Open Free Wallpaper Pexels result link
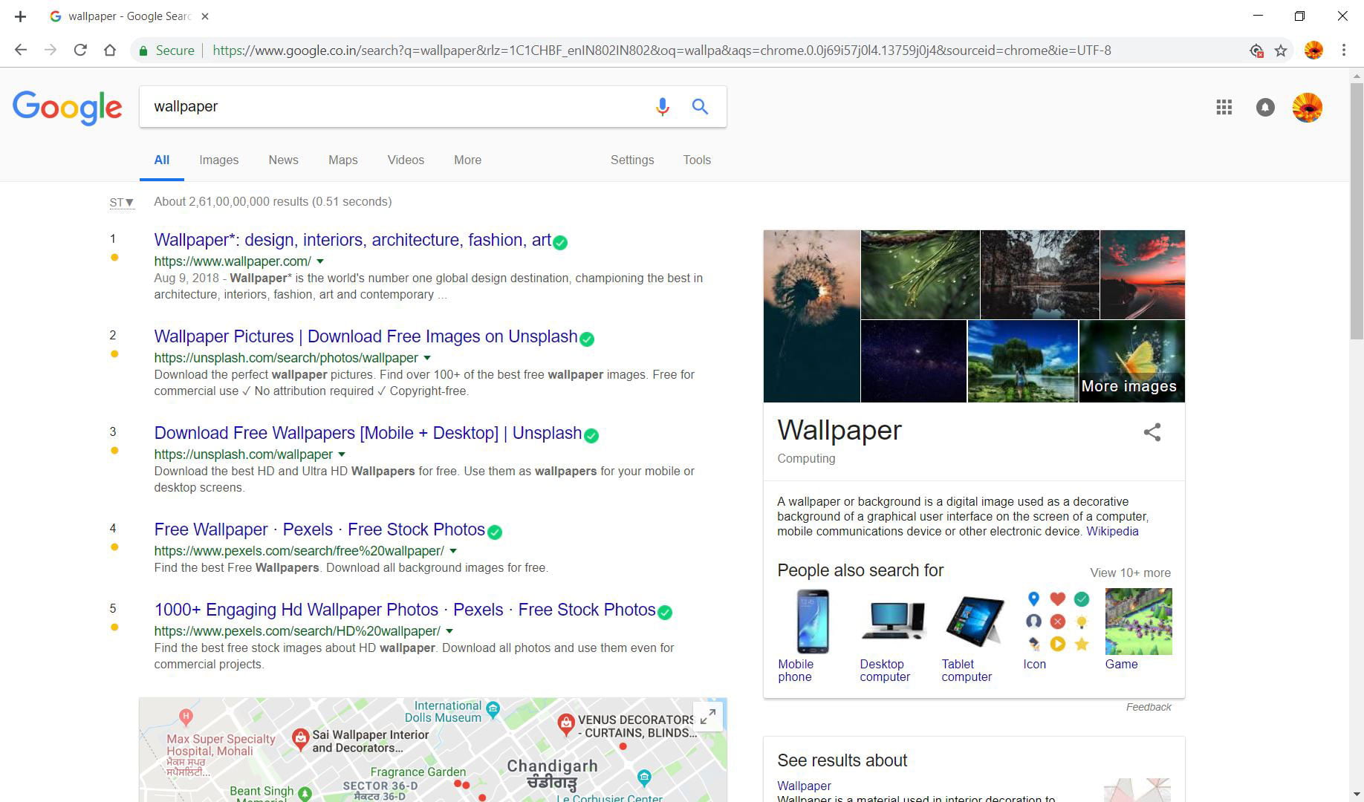1364x802 pixels. coord(319,529)
